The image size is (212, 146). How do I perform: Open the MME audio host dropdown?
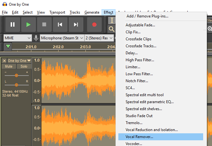(17, 38)
